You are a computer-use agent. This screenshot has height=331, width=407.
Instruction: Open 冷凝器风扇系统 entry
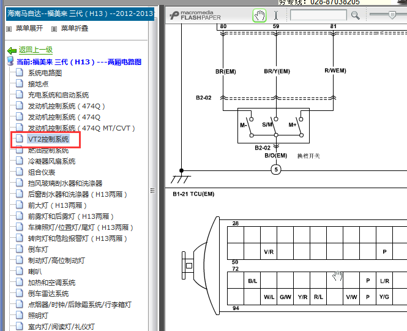coord(51,161)
